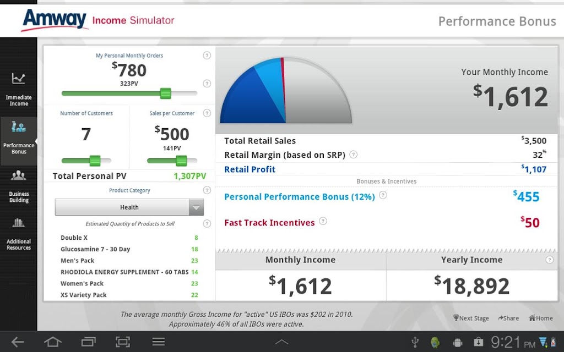This screenshot has width=564, height=352.
Task: Tap the green Android debug icon
Action: click(435, 342)
